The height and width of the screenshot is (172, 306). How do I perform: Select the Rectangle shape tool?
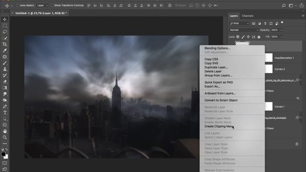pyautogui.click(x=5, y=125)
